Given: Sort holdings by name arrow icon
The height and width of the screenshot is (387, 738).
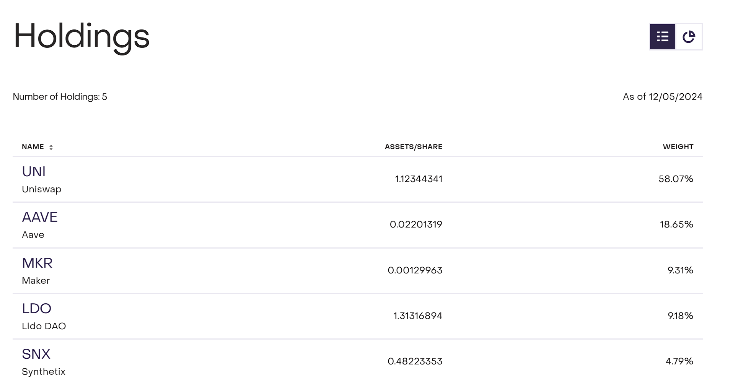Looking at the screenshot, I should [x=51, y=147].
